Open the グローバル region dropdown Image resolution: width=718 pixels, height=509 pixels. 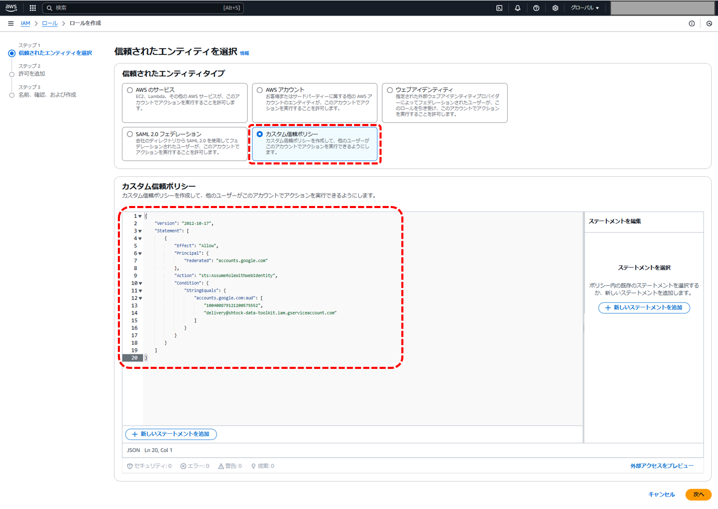pyautogui.click(x=585, y=8)
